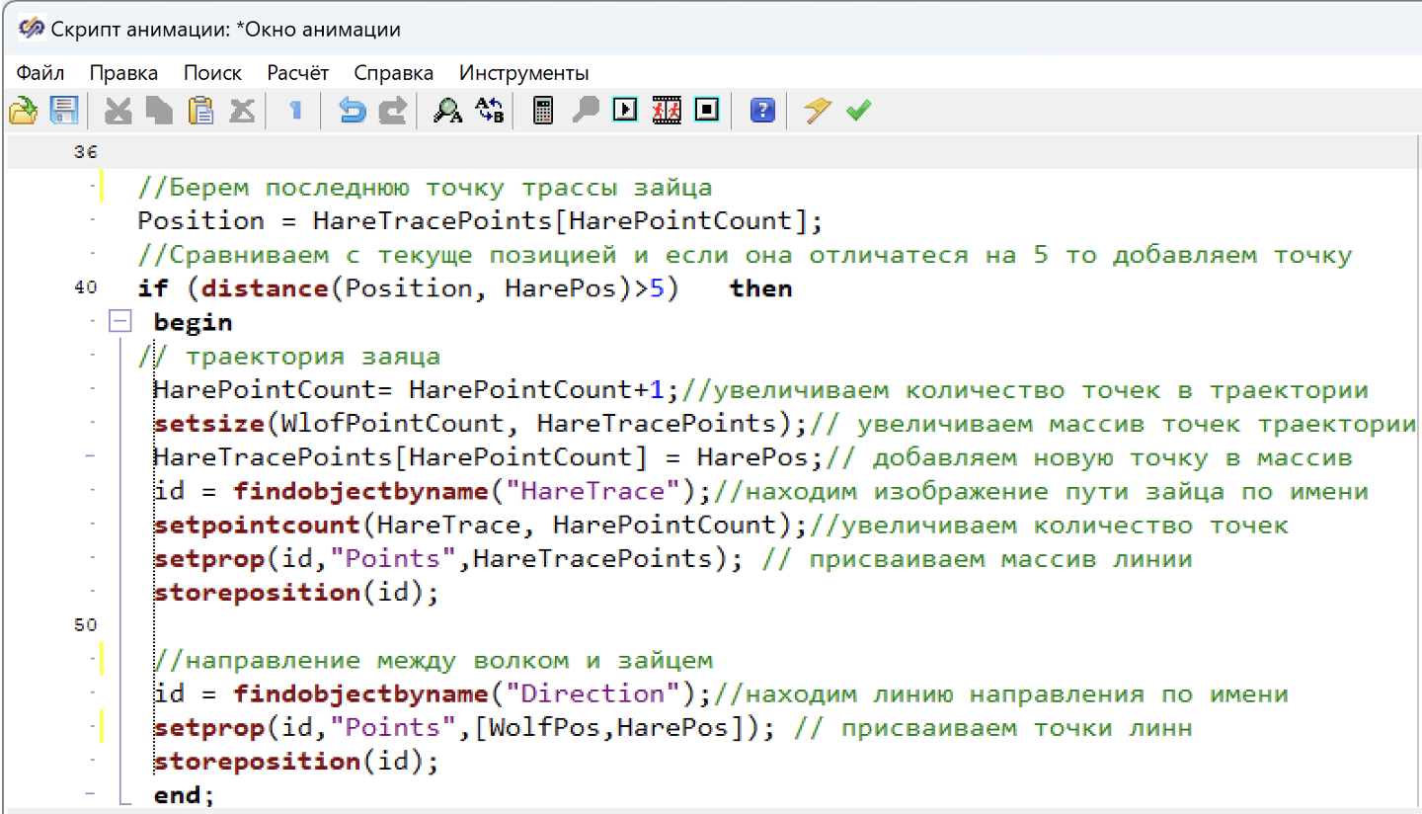Viewport: 1422px width, 814px height.
Task: Copy the selection with the copy icon
Action: [x=160, y=110]
